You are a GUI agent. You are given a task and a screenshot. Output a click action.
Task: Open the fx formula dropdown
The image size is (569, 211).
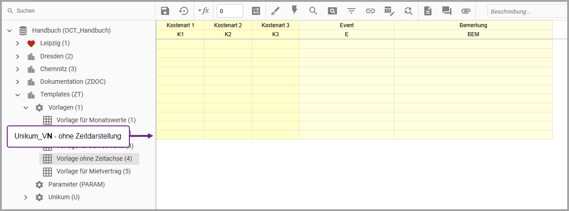(204, 11)
